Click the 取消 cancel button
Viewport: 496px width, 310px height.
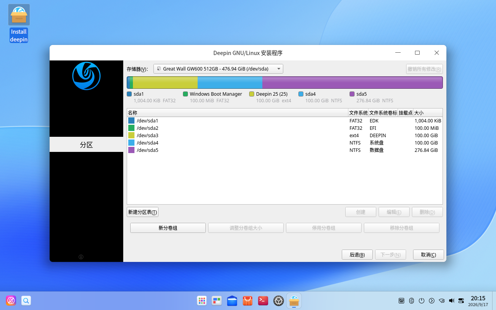(429, 255)
